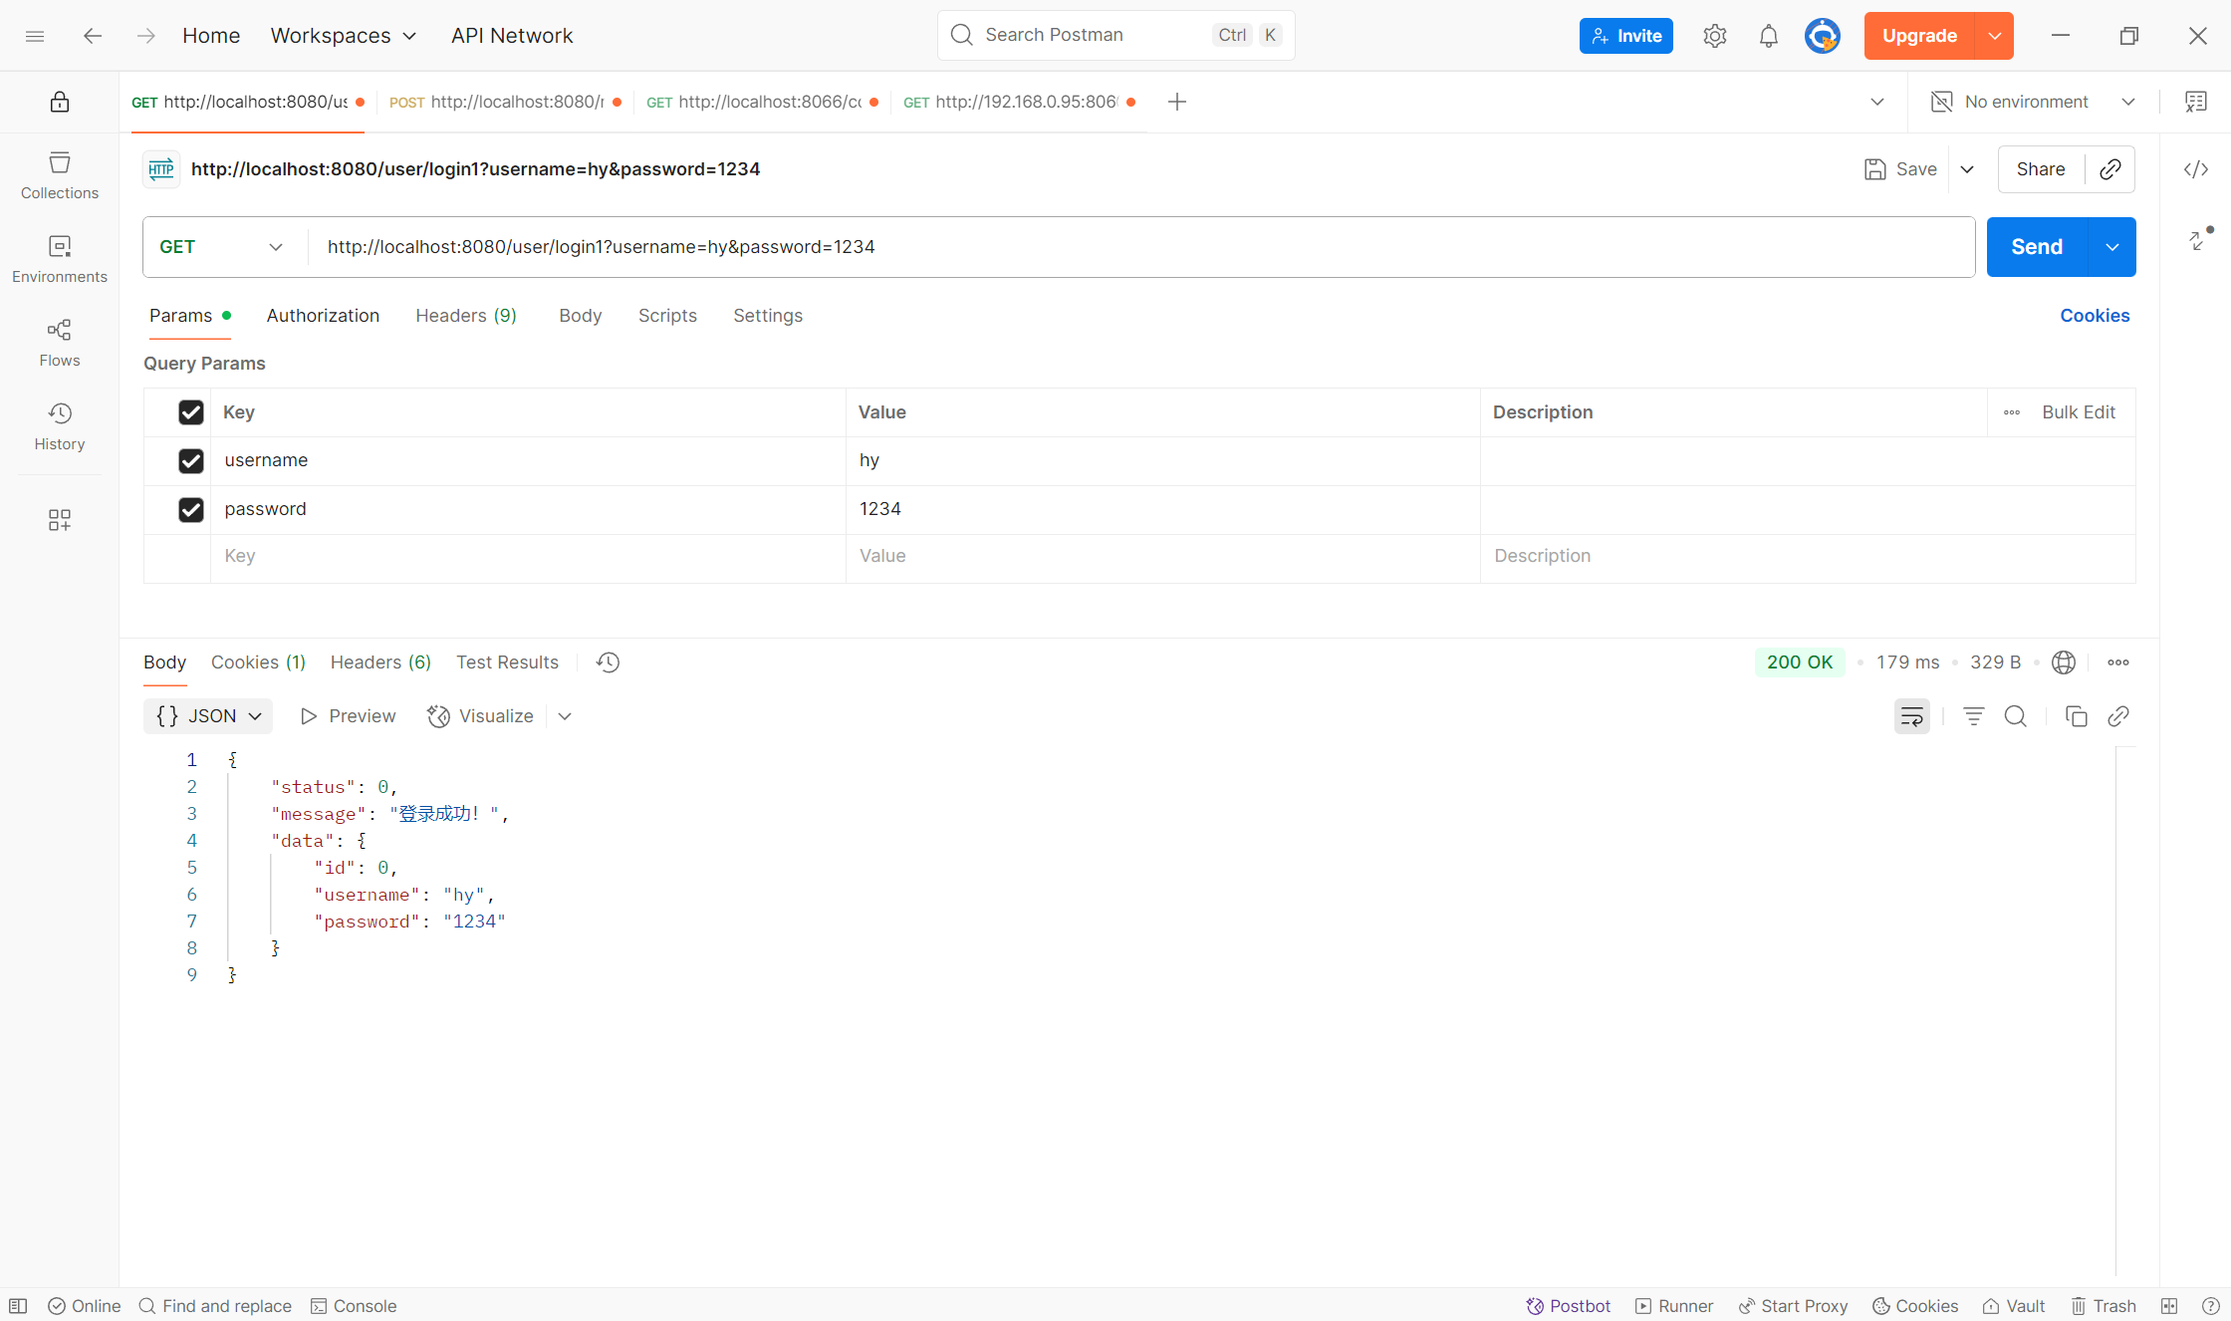Expand the Workspaces dropdown
This screenshot has width=2231, height=1321.
coord(344,36)
